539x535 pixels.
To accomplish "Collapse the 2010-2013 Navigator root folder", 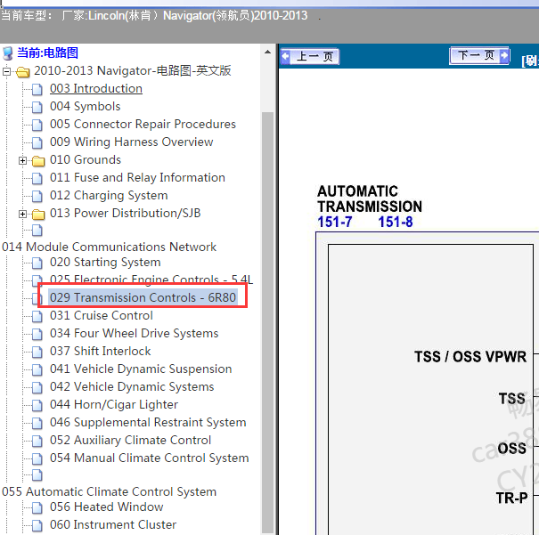I will click(x=6, y=71).
